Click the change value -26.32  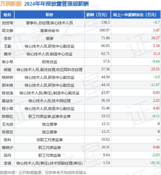coord(155,163)
